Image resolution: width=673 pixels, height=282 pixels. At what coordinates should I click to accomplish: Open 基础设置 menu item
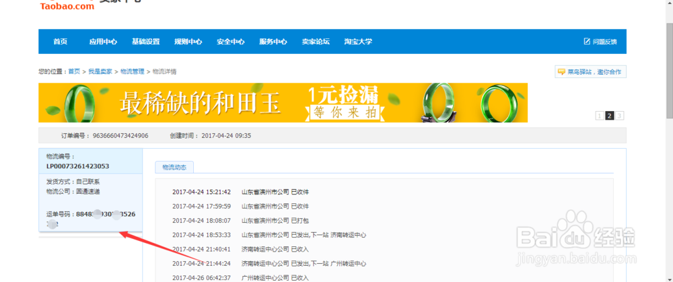click(145, 42)
